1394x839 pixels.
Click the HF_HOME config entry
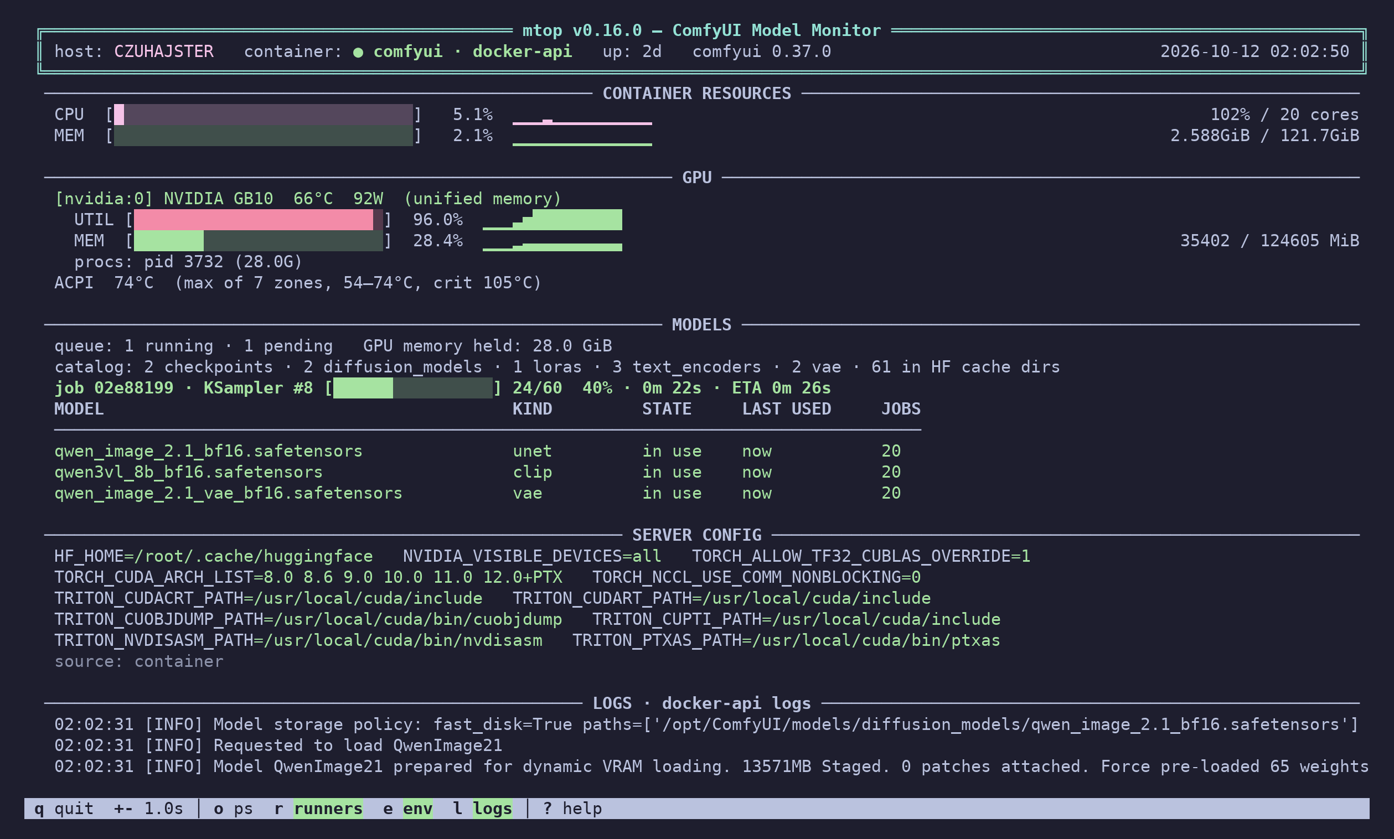[x=213, y=556]
